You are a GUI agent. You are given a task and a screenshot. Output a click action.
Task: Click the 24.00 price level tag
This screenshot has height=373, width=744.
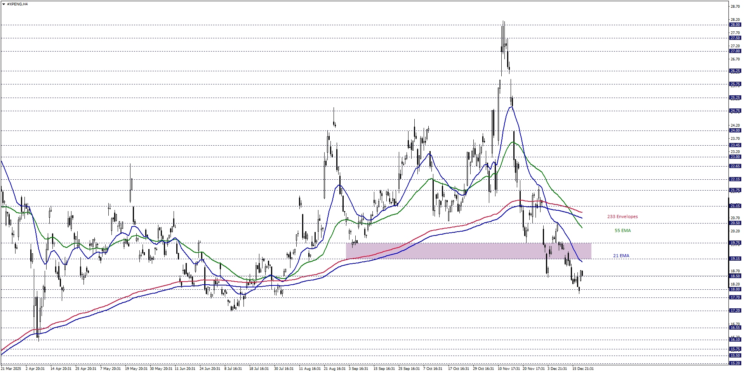[735, 131]
